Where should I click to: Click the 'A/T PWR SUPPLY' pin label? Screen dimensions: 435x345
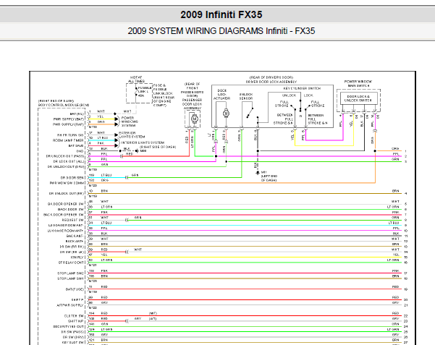[70, 305]
